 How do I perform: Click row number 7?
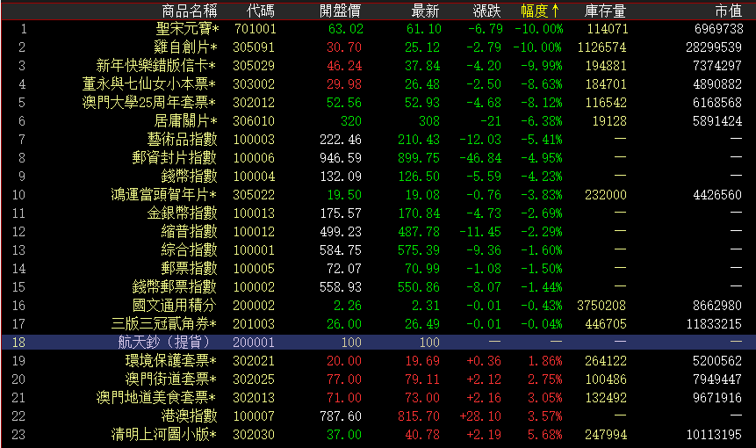tap(21, 140)
